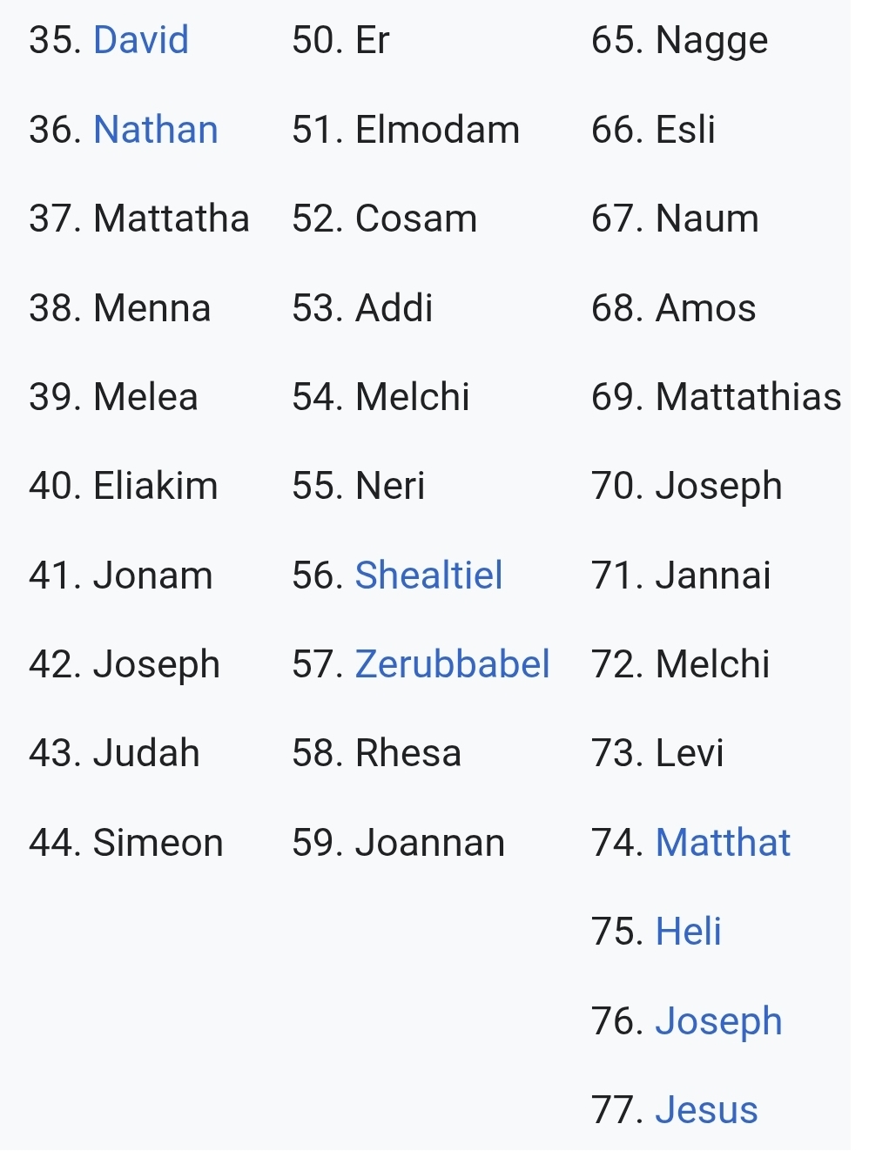Open the blue Joseph link at 76
The width and height of the screenshot is (889, 1151).
(x=719, y=1021)
